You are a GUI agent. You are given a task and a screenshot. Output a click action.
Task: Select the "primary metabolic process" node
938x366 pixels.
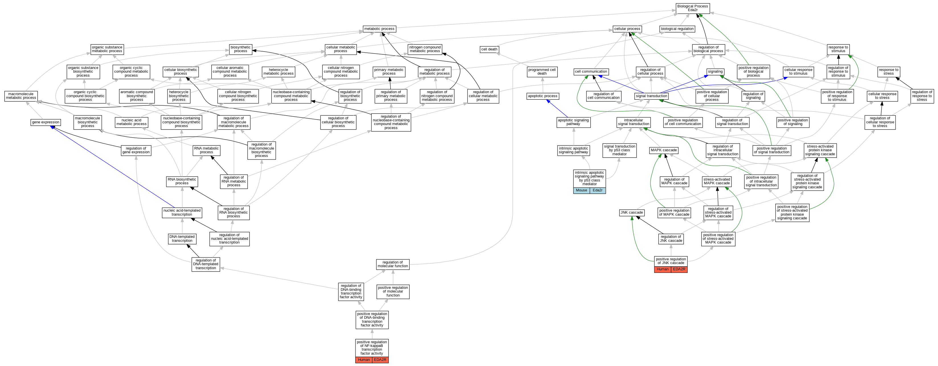(x=389, y=72)
